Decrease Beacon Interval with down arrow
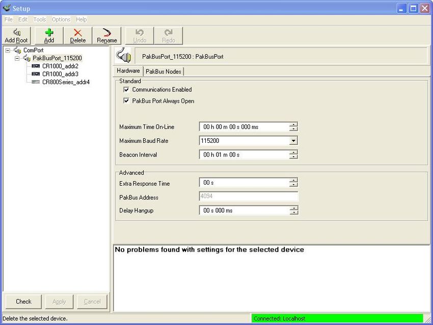 [293, 157]
